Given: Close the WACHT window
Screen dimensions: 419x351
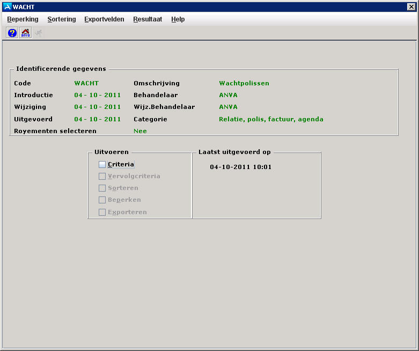Looking at the screenshot, I should point(411,6).
